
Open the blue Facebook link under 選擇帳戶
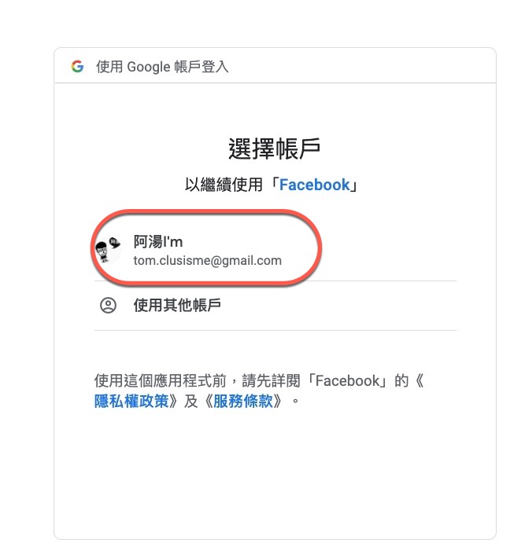click(314, 185)
